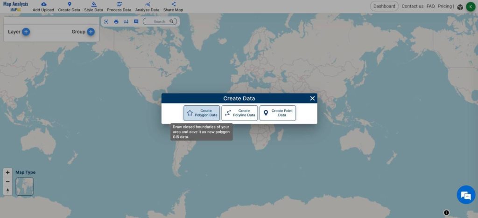478x218 pixels.
Task: Click the comment icon in map toolbar
Action: tap(136, 21)
